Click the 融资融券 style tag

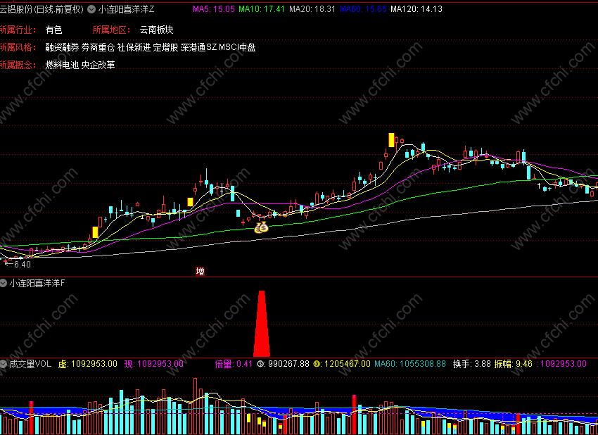click(x=62, y=47)
